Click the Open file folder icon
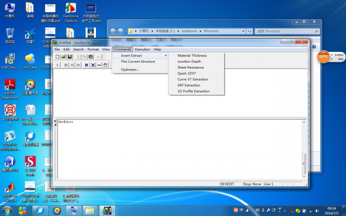This screenshot has height=216, width=346. (64, 57)
